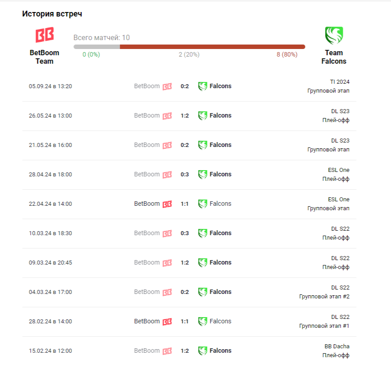Click Falcons icon in 15.02.24 match row

(203, 351)
